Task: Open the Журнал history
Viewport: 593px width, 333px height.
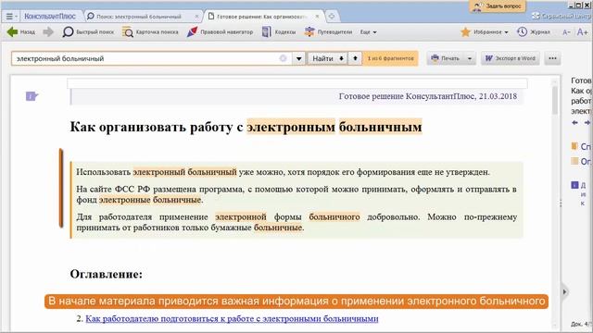Action: click(534, 32)
